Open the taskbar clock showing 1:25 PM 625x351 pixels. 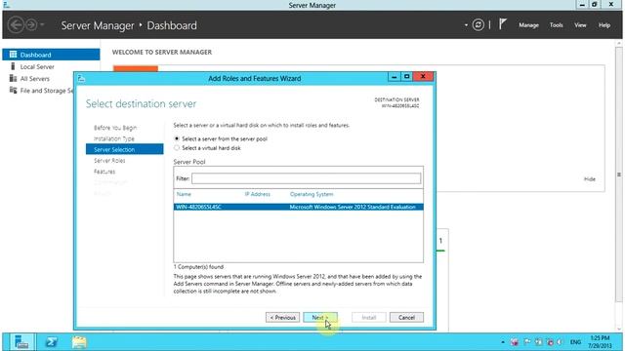(x=600, y=342)
